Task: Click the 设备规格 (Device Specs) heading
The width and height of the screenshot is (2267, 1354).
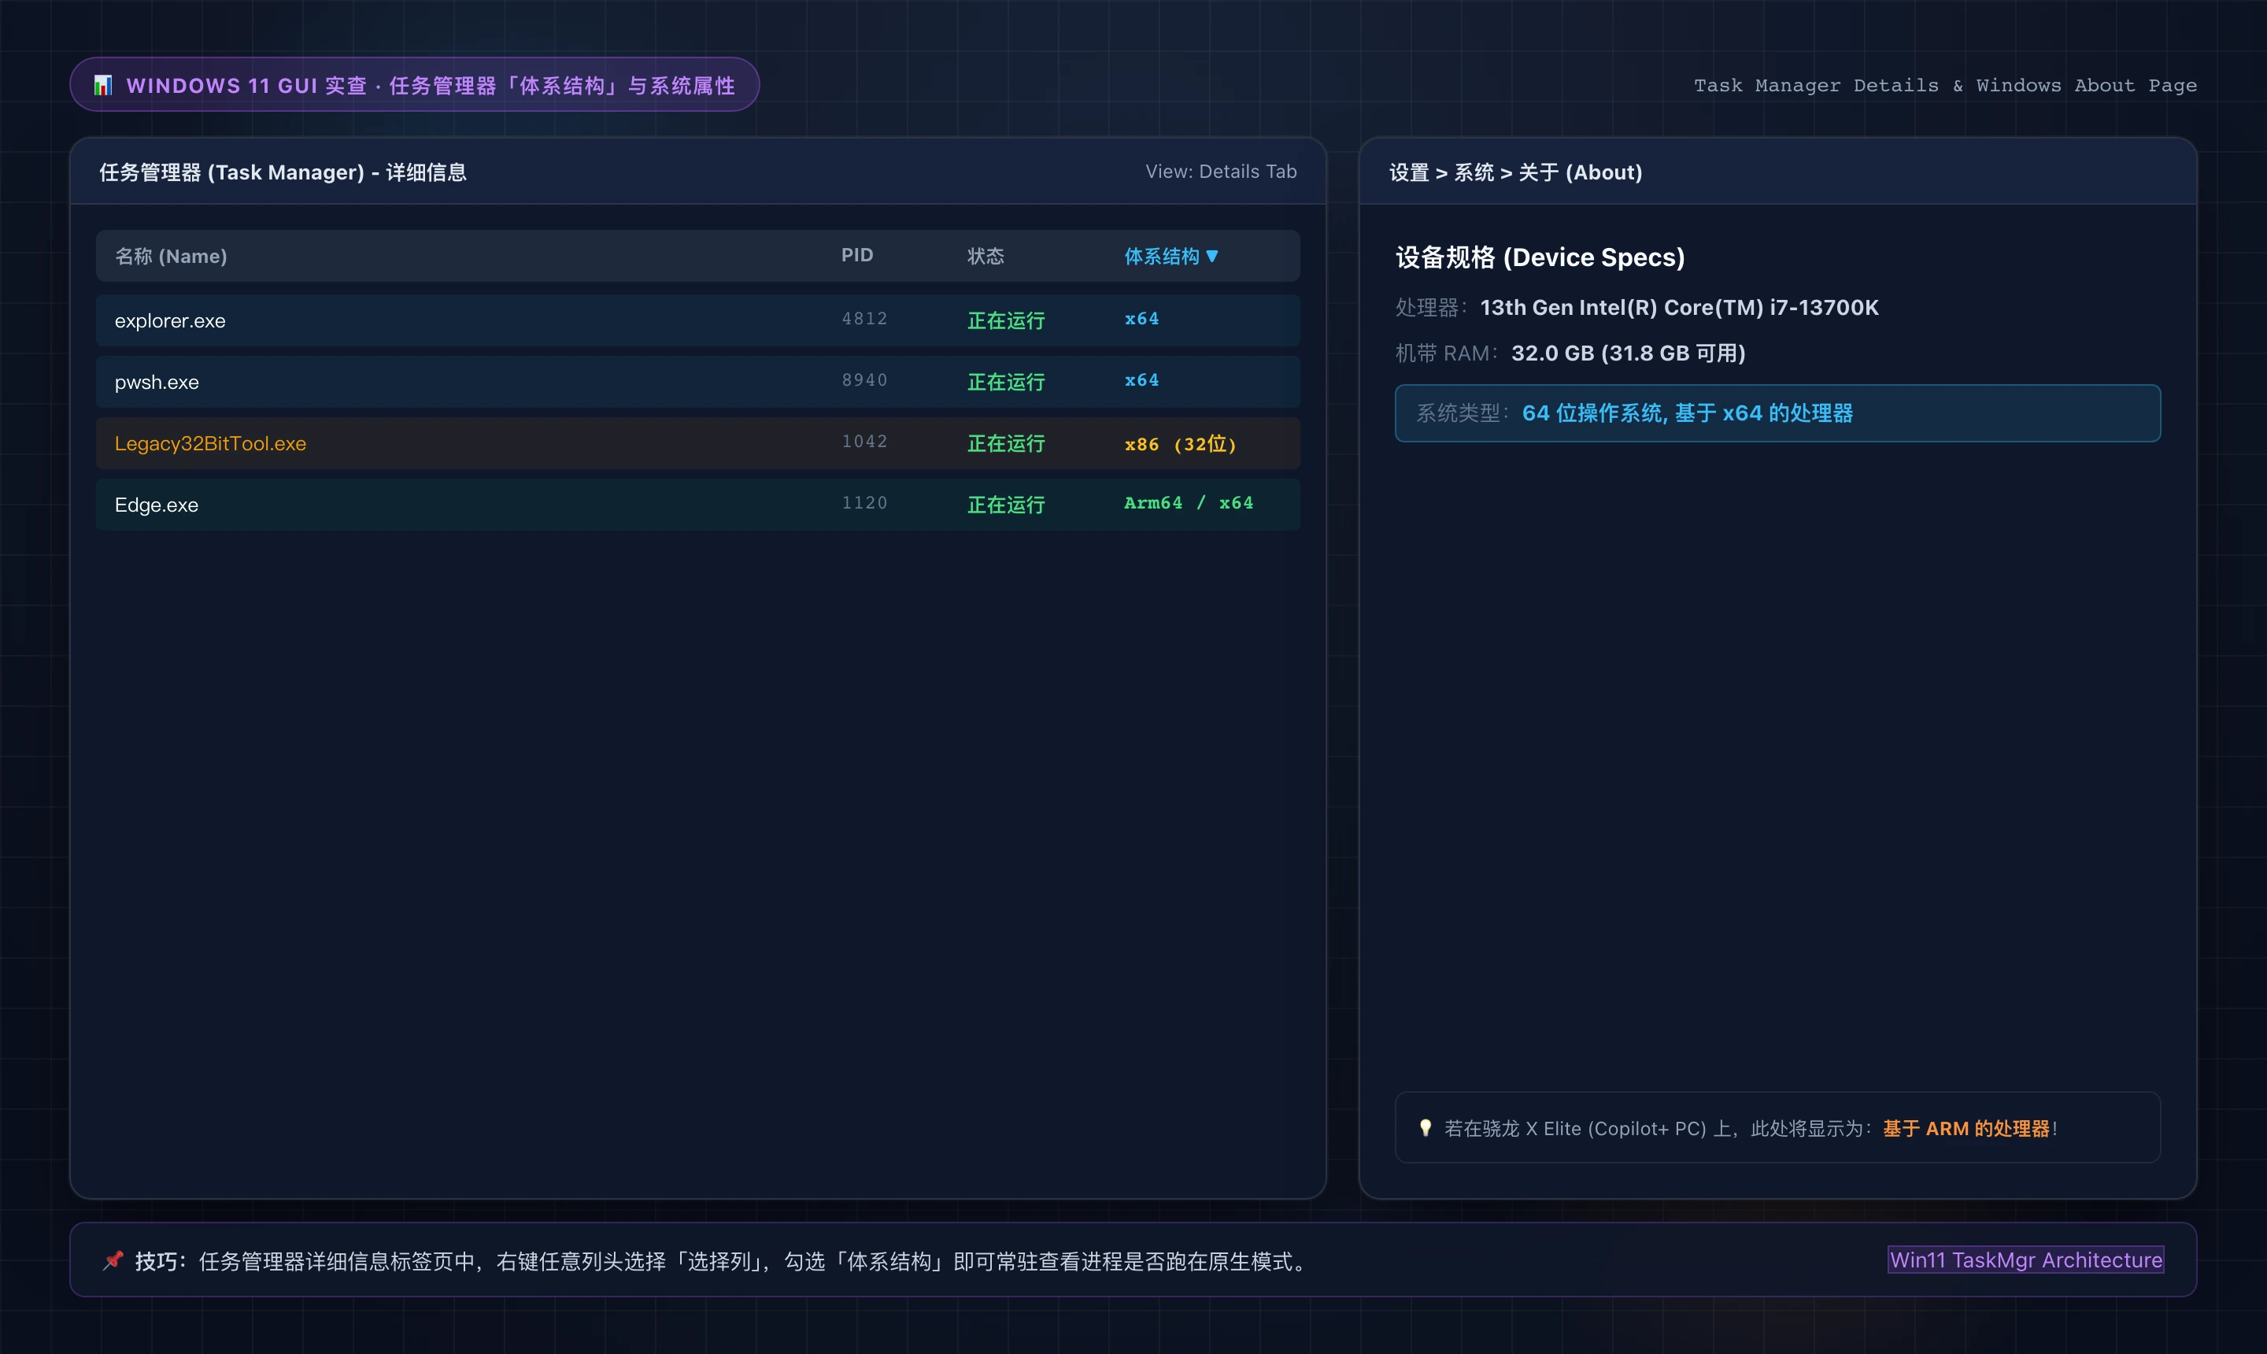Action: (1540, 257)
